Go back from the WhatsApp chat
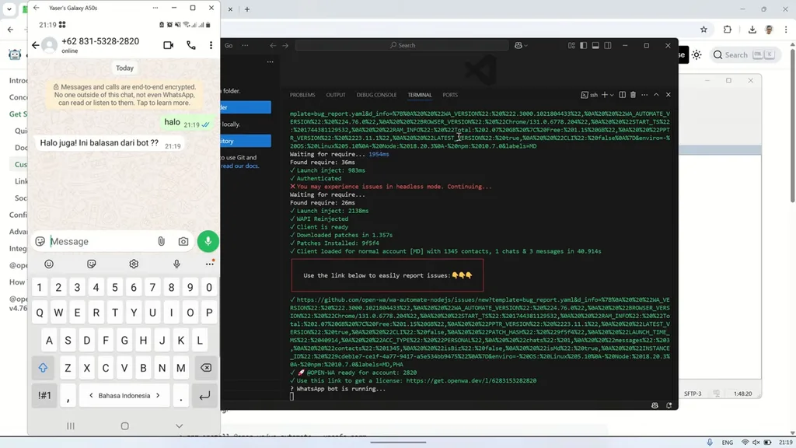The height and width of the screenshot is (448, 796). [36, 45]
